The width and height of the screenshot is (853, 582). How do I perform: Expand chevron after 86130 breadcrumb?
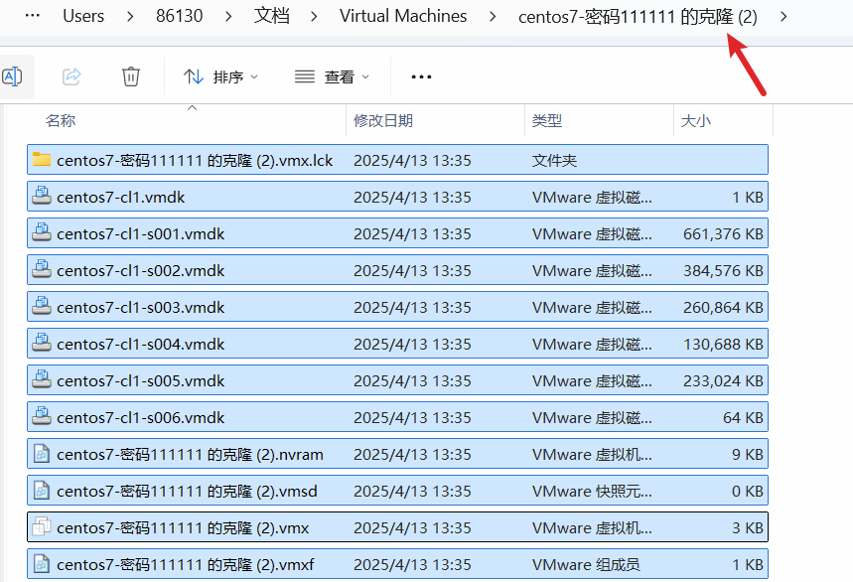click(228, 17)
